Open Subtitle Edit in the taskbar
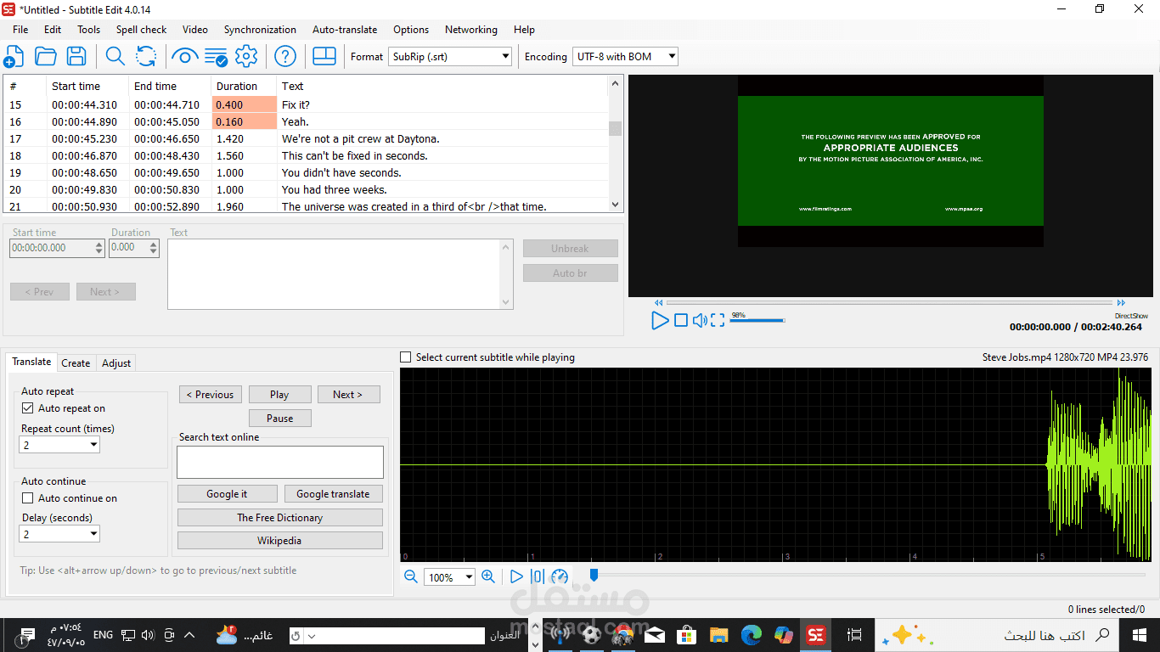Viewport: 1160px width, 652px height. click(x=816, y=634)
